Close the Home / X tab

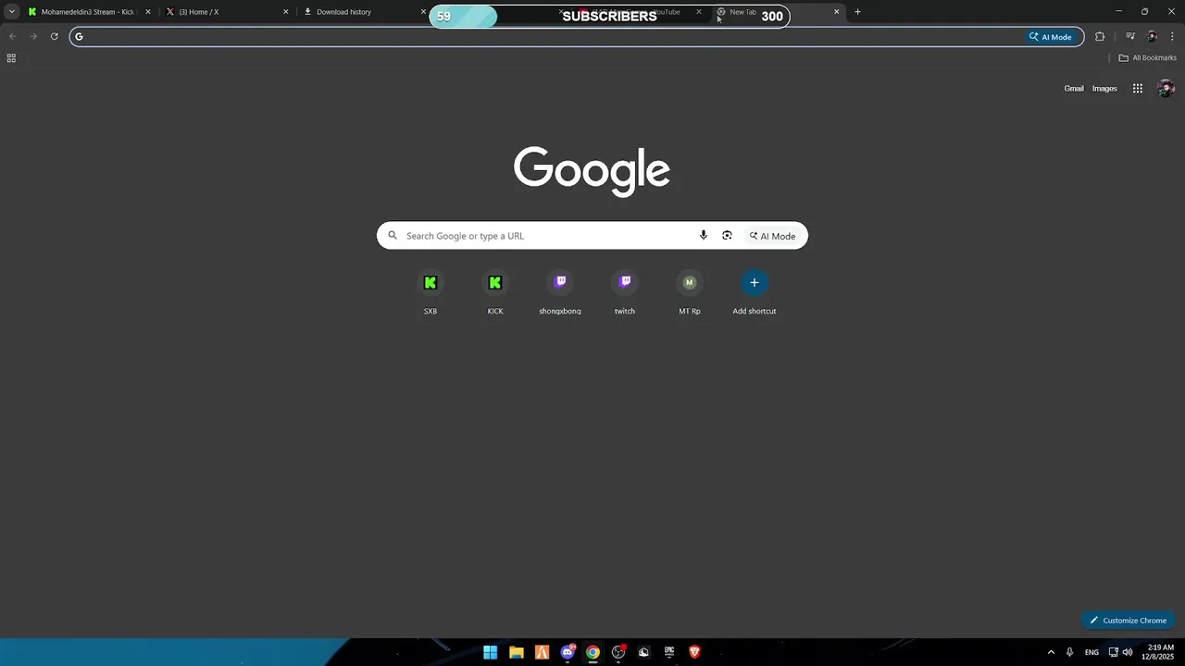pos(285,12)
